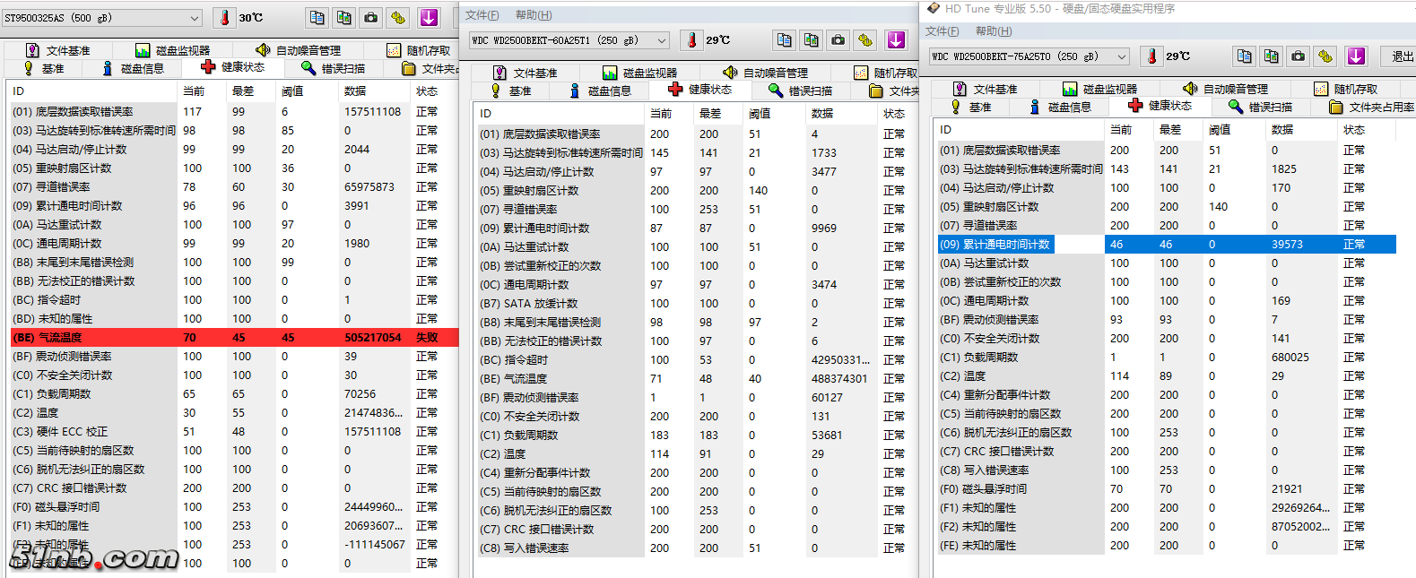Click the camera icon in WD2500BEKT-75A25T0 window
This screenshot has height=578, width=1416.
(1298, 56)
